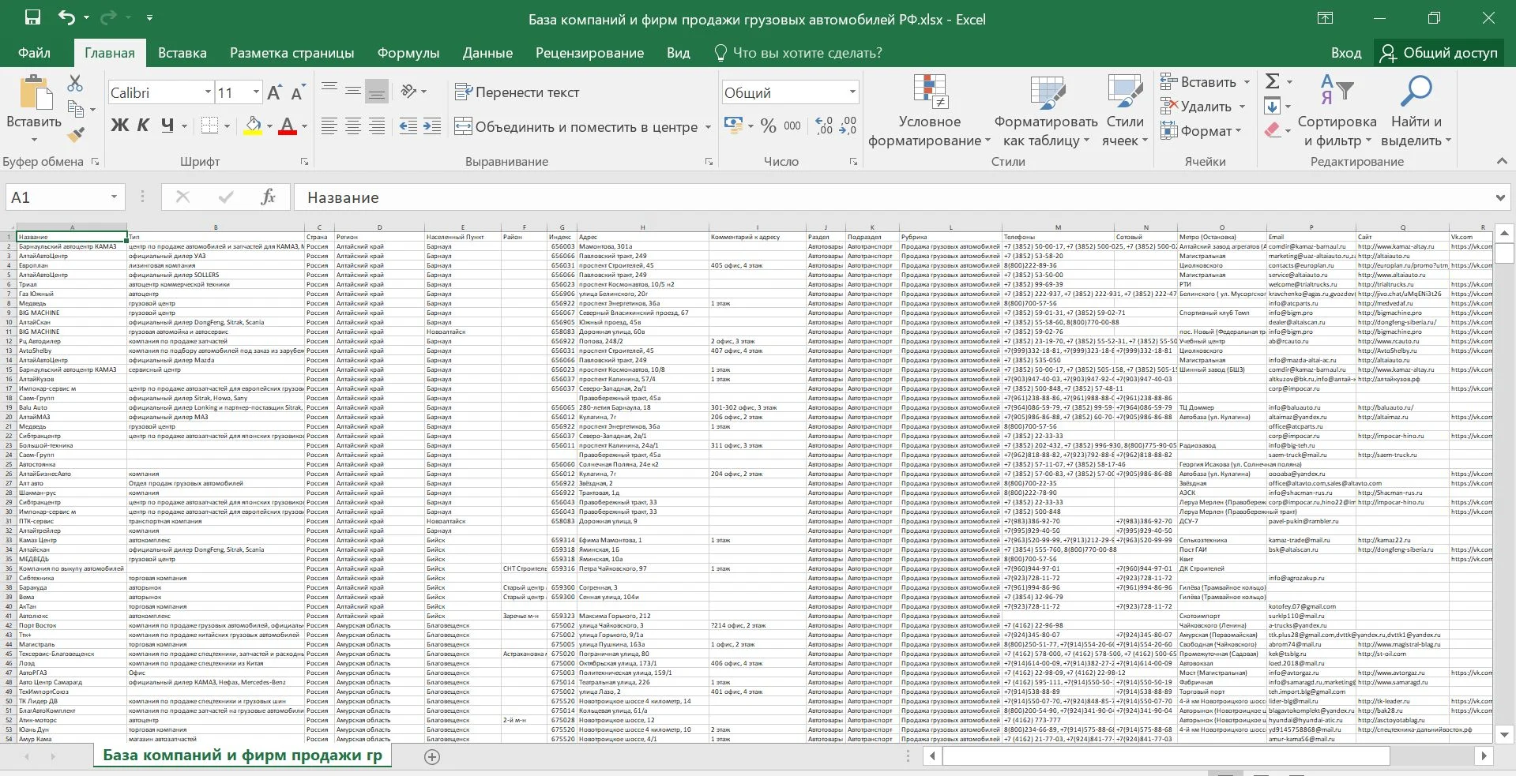Decrease the cell indent

tap(408, 126)
